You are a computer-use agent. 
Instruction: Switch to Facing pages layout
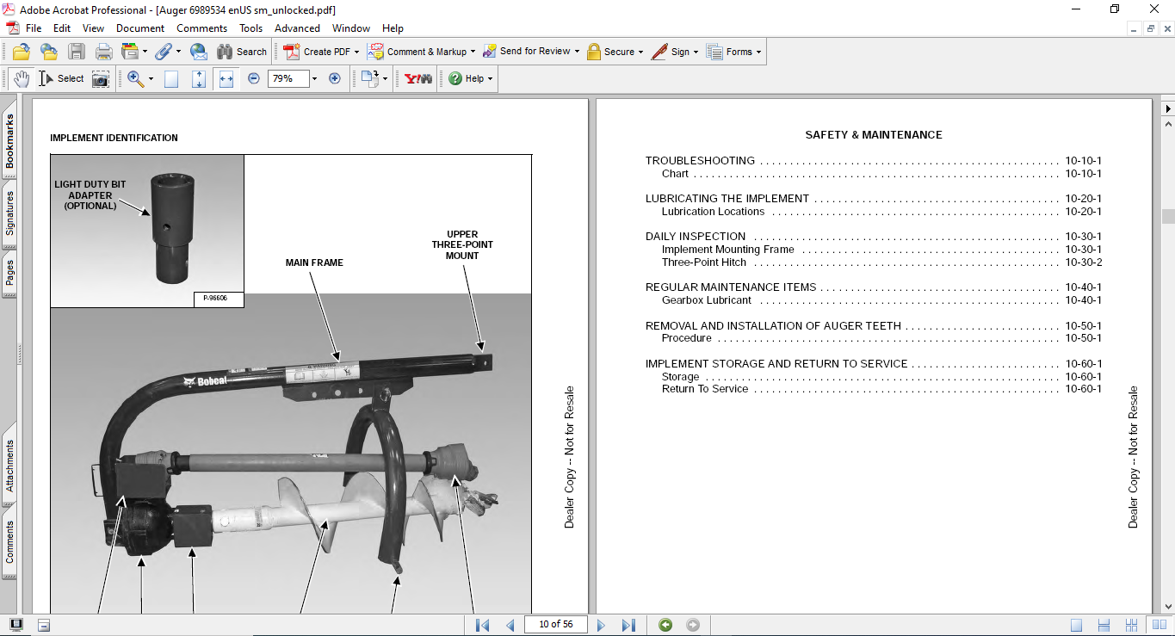click(1159, 625)
